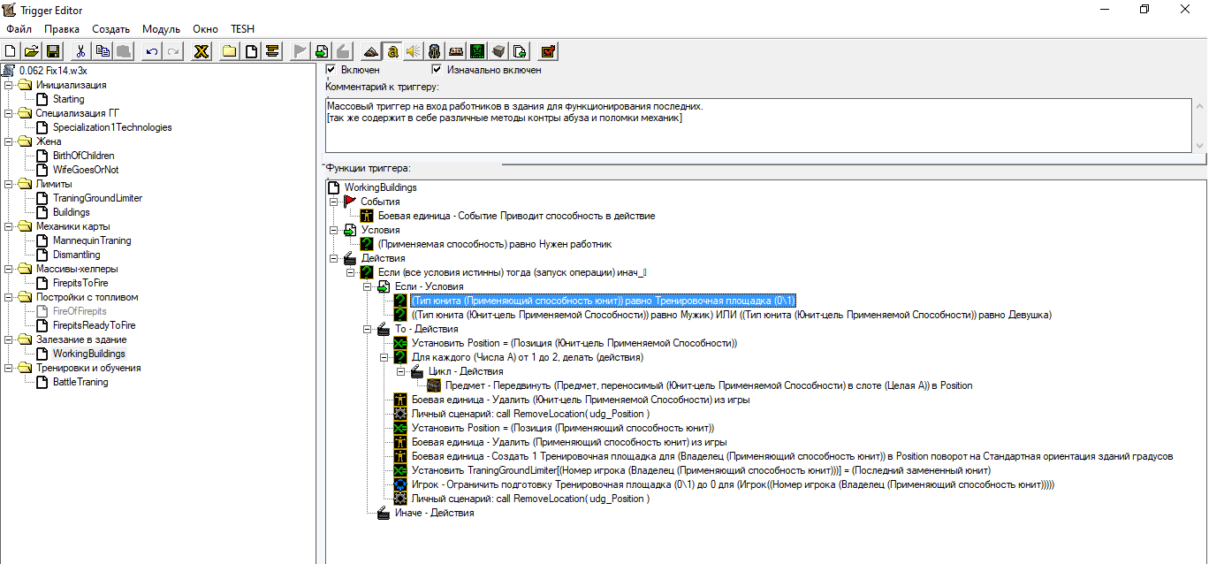Select the disabled FireOfFirepits trigger
This screenshot has height=564, width=1209.
point(80,311)
